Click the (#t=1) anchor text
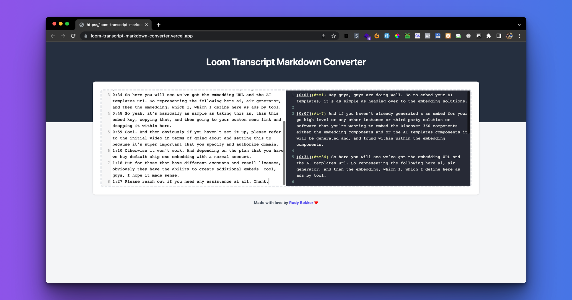Viewport: 572px width, 300px height. click(x=319, y=95)
